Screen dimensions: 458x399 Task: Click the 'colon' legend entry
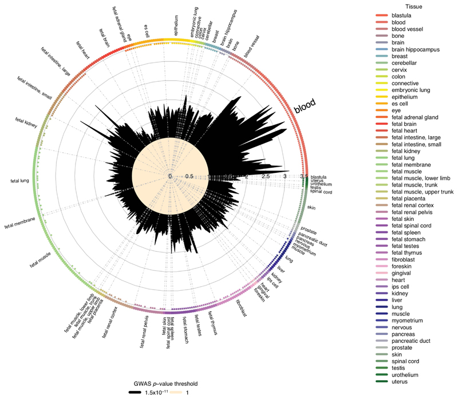pyautogui.click(x=398, y=77)
